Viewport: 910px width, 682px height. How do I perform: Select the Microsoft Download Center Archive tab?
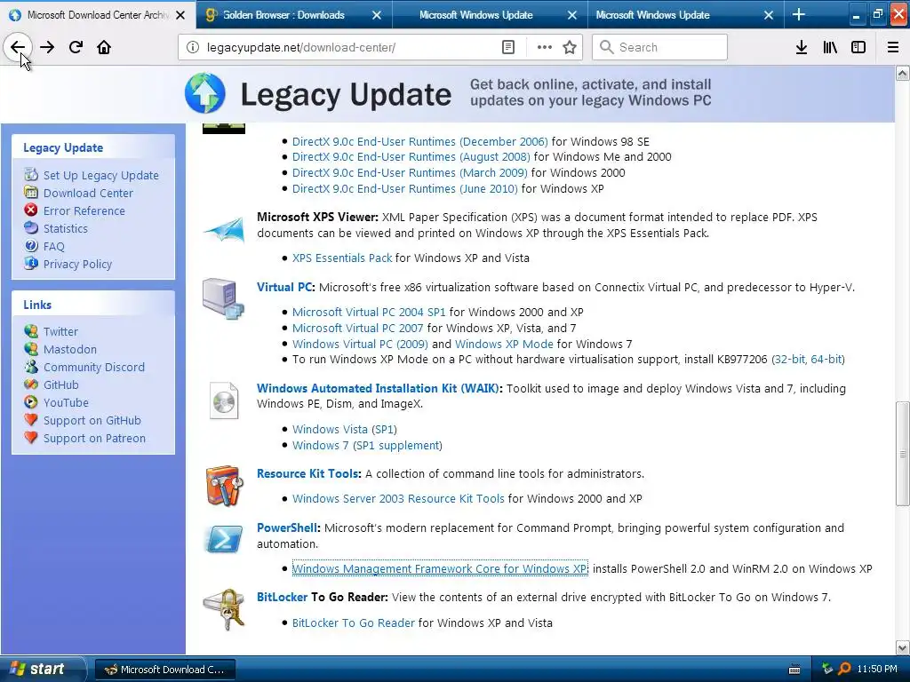click(97, 15)
